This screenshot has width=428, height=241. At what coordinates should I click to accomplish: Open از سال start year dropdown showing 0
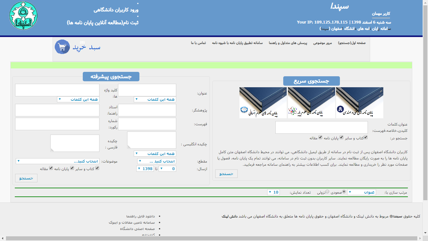point(167,169)
